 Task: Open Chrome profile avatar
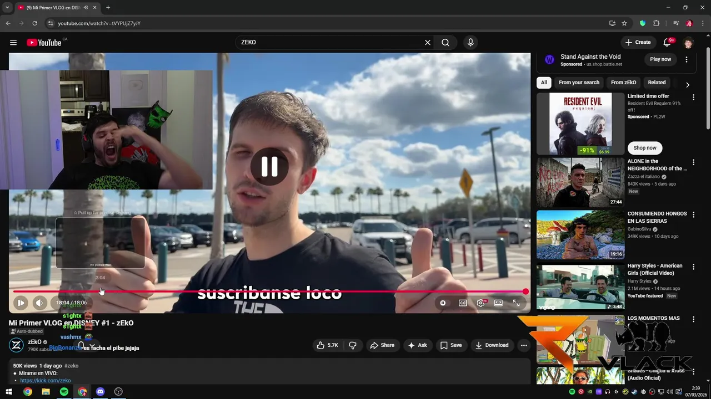pos(689,23)
